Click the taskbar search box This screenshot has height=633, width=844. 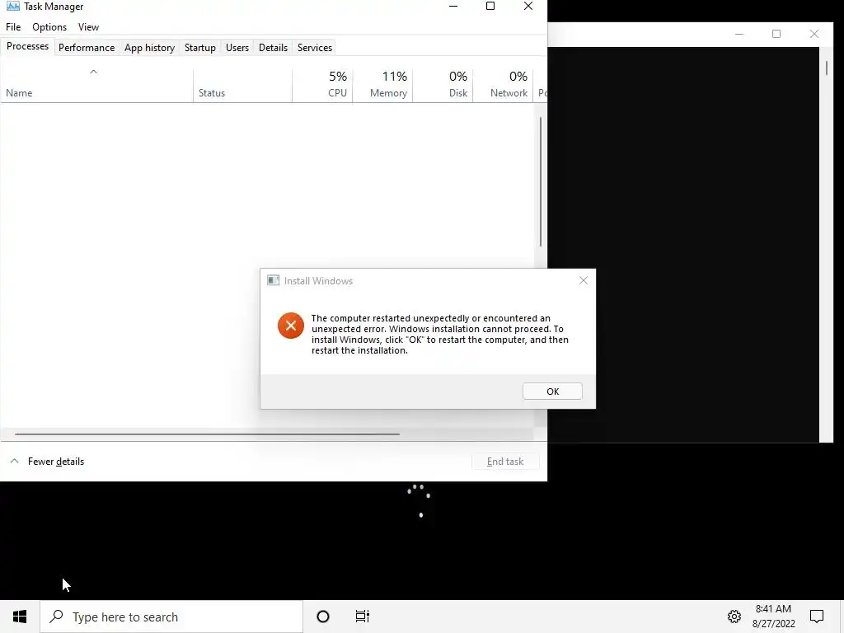pyautogui.click(x=171, y=617)
